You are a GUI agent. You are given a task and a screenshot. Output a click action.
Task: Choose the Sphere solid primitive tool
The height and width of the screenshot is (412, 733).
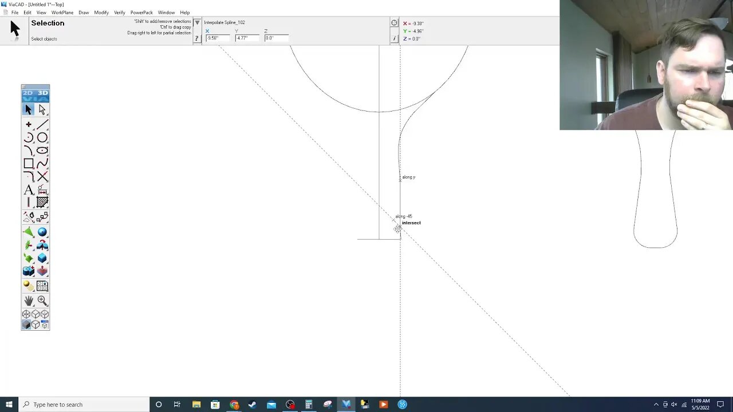42,232
